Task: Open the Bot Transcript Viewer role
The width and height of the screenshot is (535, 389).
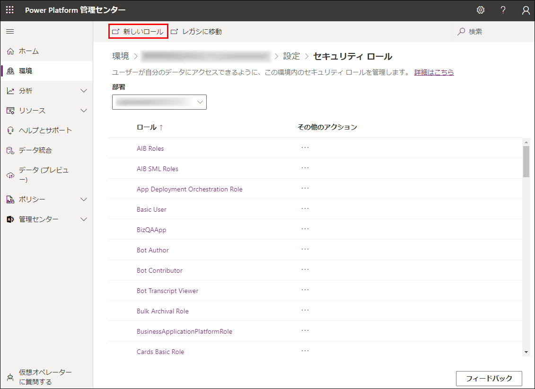Action: pyautogui.click(x=167, y=291)
